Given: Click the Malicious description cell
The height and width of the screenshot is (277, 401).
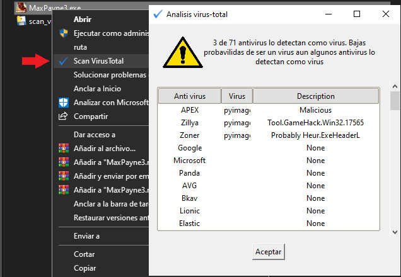Looking at the screenshot, I should pyautogui.click(x=316, y=110).
